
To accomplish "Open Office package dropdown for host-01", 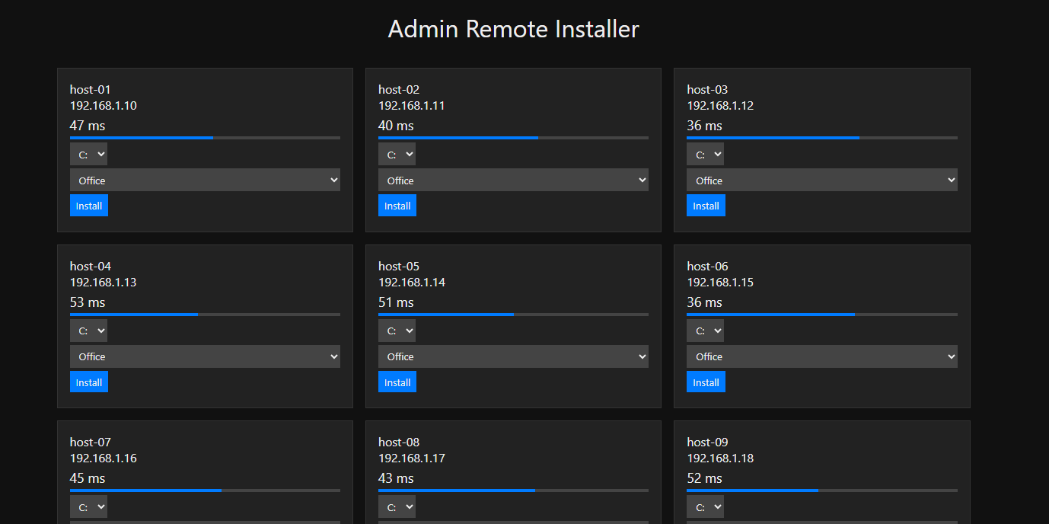I will [x=205, y=181].
